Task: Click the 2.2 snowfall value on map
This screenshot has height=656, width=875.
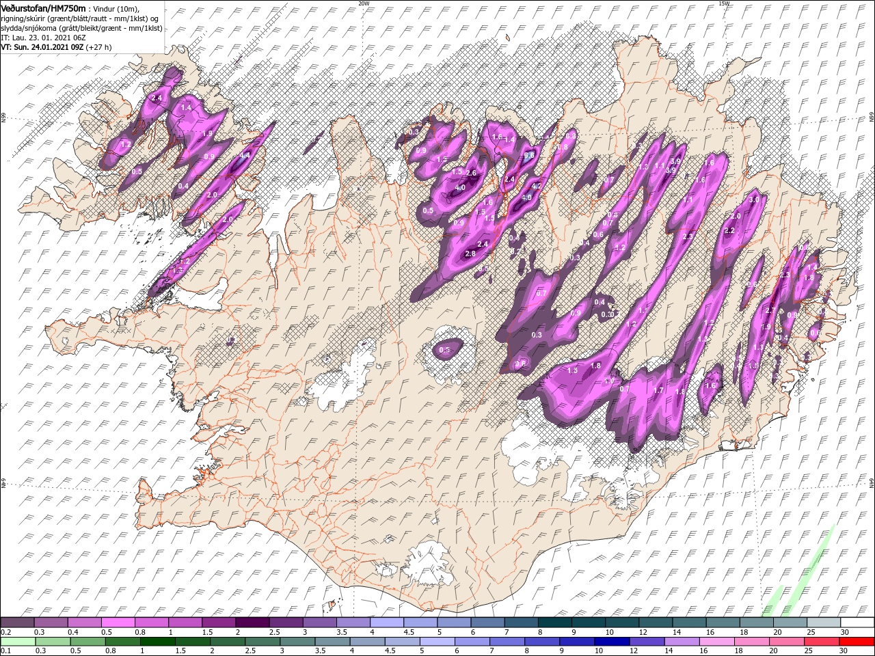Action: pos(729,231)
